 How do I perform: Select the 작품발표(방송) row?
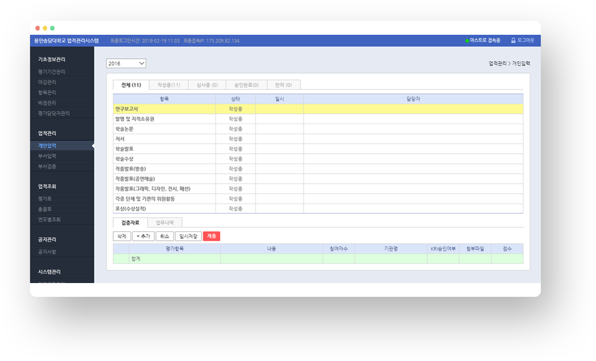click(x=318, y=169)
